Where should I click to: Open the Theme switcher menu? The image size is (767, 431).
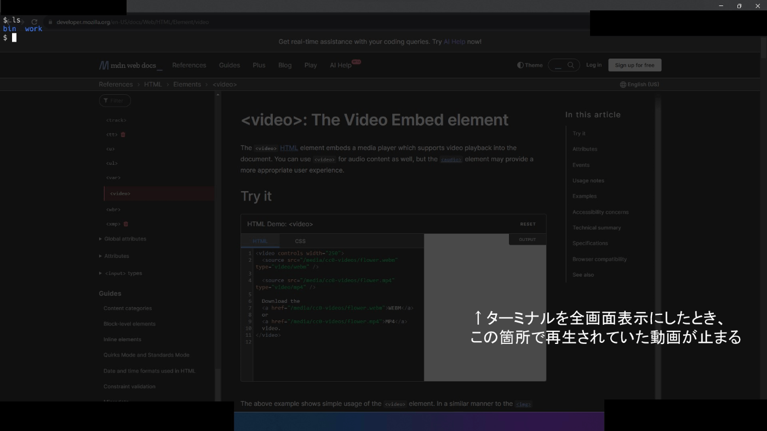click(530, 65)
